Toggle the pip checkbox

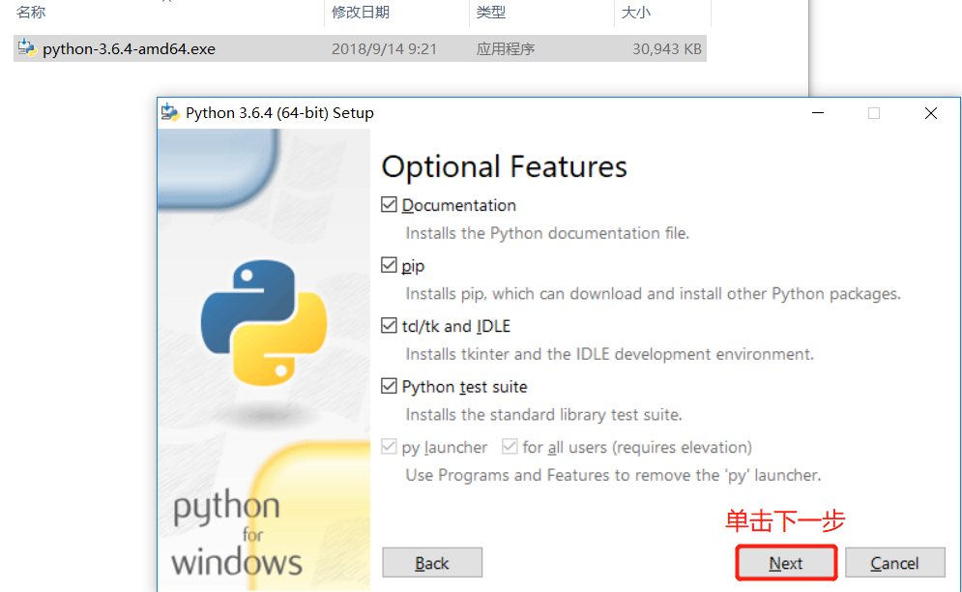coord(390,265)
